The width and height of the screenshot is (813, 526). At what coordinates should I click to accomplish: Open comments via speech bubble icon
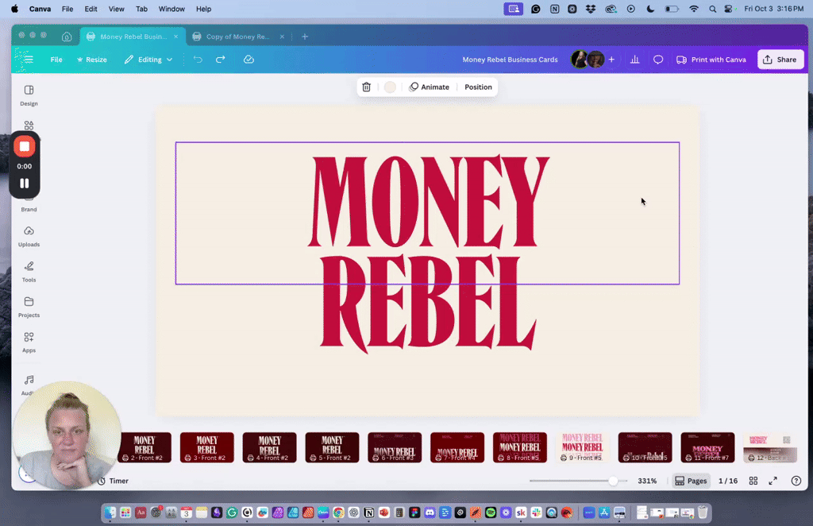point(657,59)
